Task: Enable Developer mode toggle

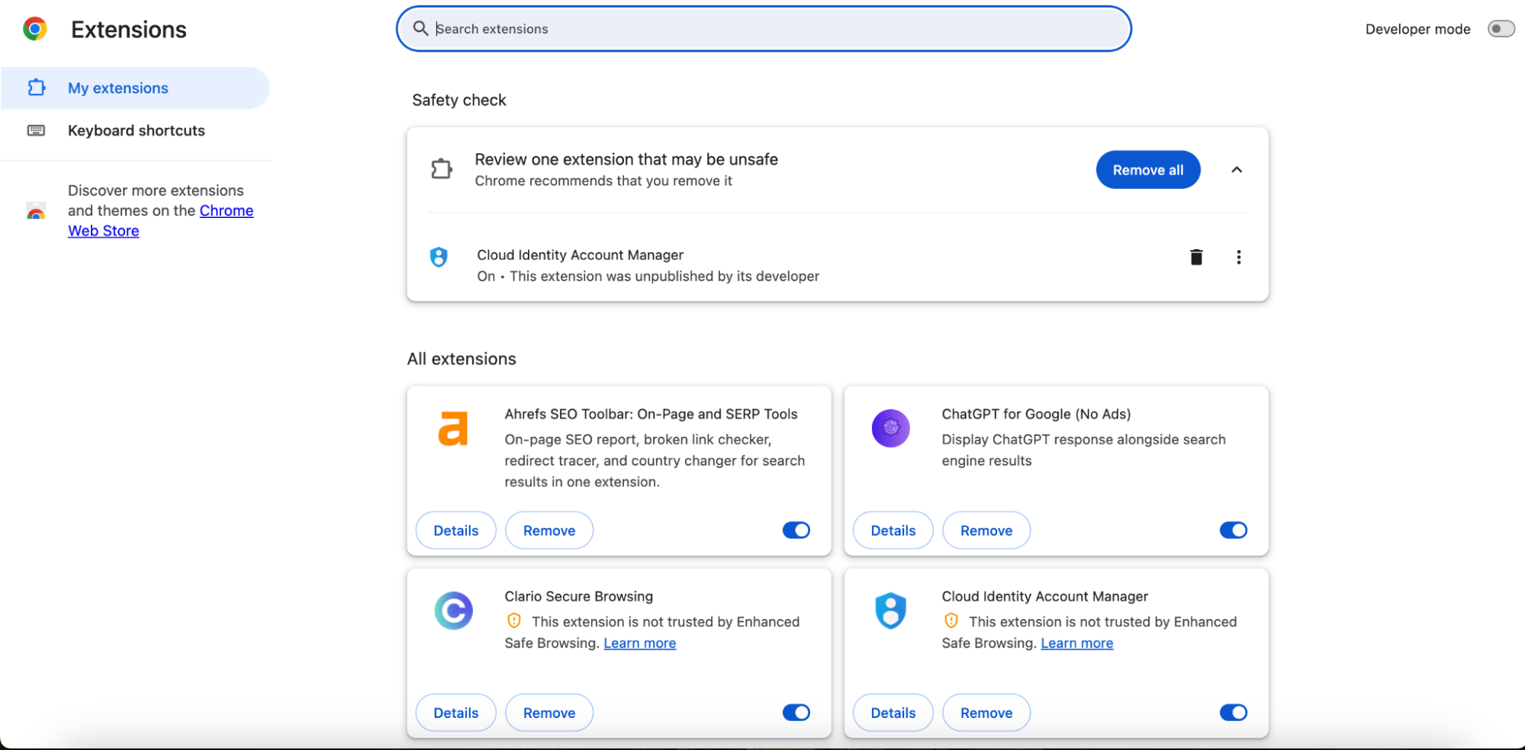Action: 1501,29
